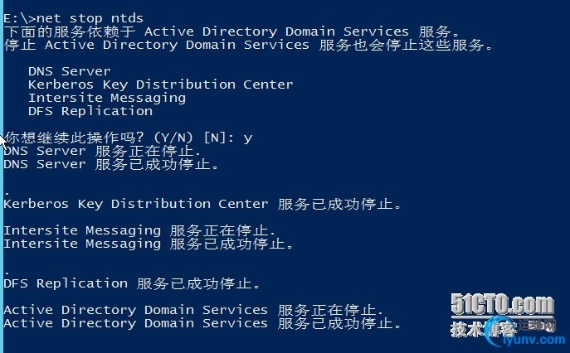The height and width of the screenshot is (353, 570).
Task: Click the "DNS Server 服务正在停止" line
Action: [x=102, y=151]
